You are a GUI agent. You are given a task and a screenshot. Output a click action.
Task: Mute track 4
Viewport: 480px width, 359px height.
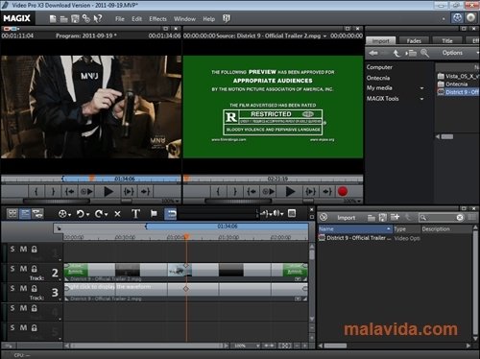[23, 308]
